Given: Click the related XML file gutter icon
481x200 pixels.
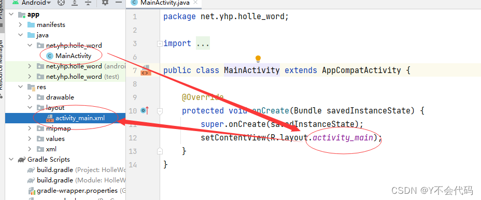Looking at the screenshot, I should pos(146,70).
